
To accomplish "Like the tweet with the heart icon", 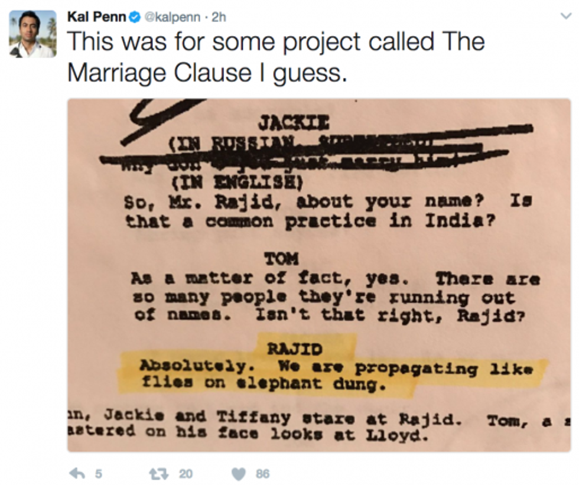I will (x=239, y=474).
